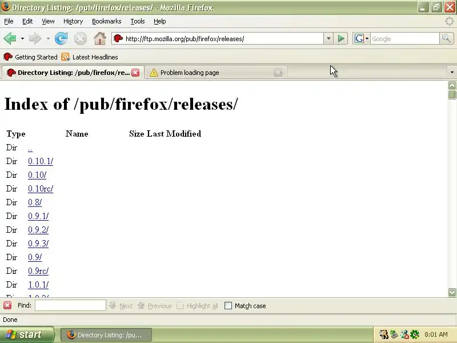Open the Edit menu
This screenshot has width=457, height=343.
click(x=27, y=21)
